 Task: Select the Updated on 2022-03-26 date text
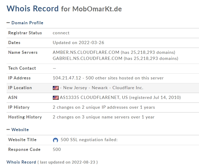pyautogui.click(x=78, y=42)
